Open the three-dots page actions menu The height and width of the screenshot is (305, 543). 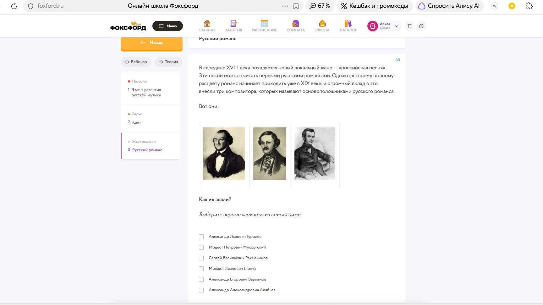tap(285, 6)
